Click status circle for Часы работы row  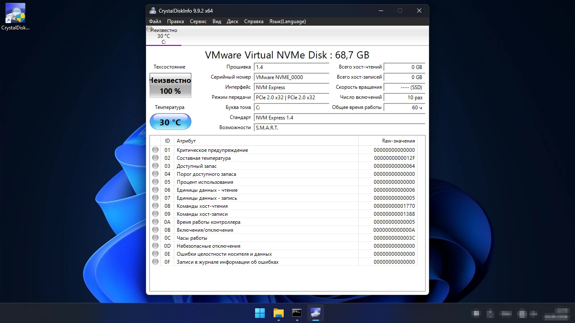click(x=155, y=238)
